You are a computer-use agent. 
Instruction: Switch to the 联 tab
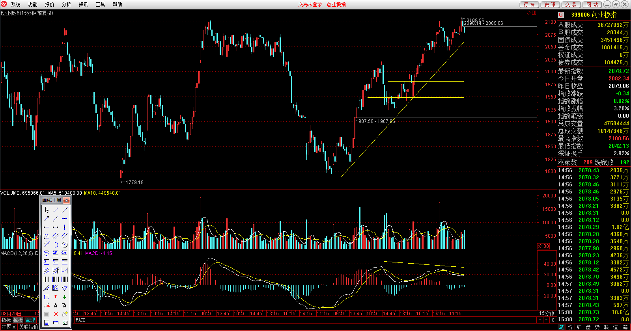tap(607, 327)
